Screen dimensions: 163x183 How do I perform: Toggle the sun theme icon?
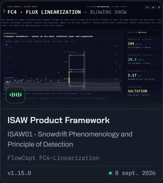click(x=153, y=7)
